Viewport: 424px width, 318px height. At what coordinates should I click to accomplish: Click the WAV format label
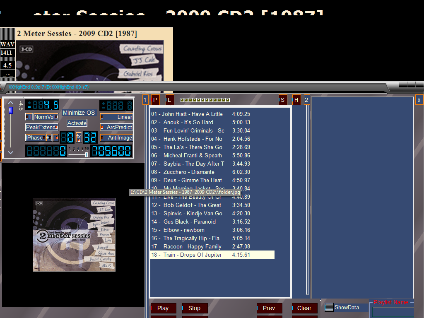[7, 44]
